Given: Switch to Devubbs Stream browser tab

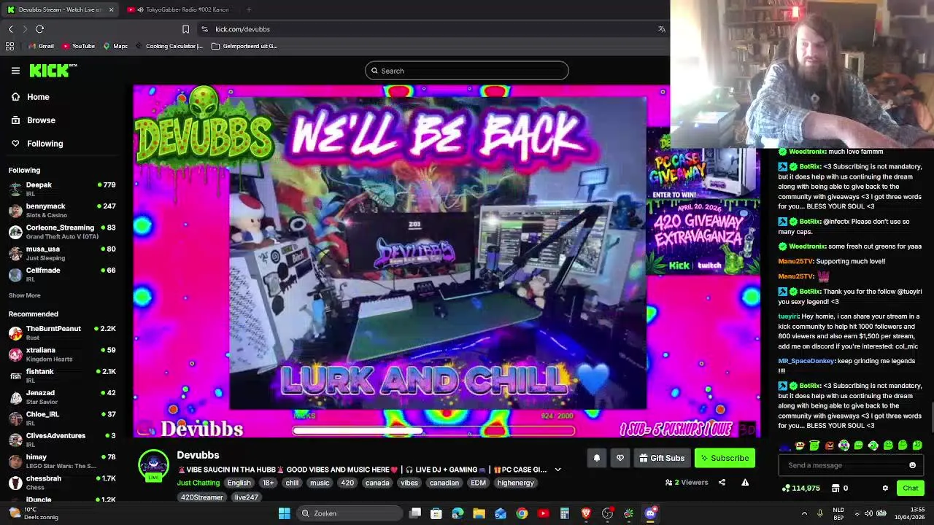Looking at the screenshot, I should click(60, 9).
